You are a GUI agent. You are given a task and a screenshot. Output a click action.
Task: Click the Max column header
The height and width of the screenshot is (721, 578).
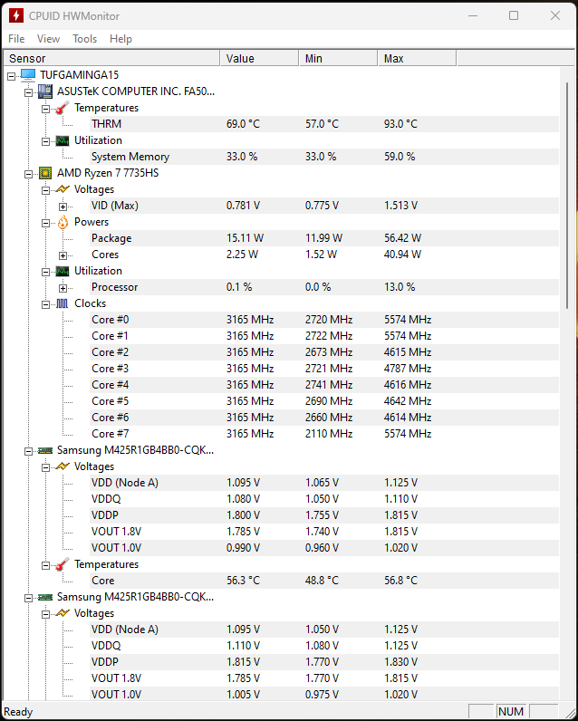[417, 58]
